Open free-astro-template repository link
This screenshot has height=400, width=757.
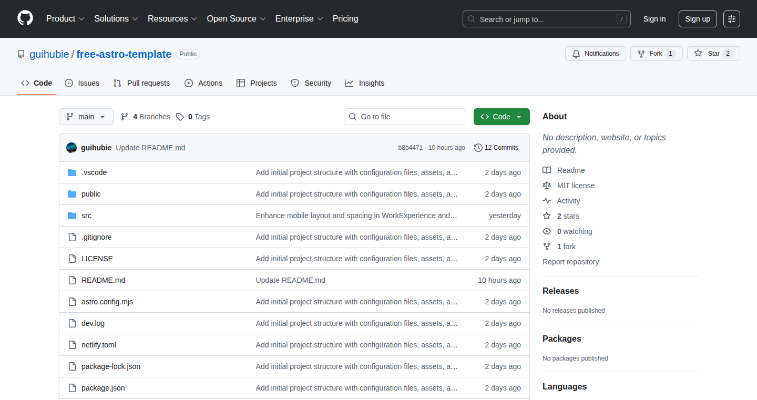[x=124, y=54]
